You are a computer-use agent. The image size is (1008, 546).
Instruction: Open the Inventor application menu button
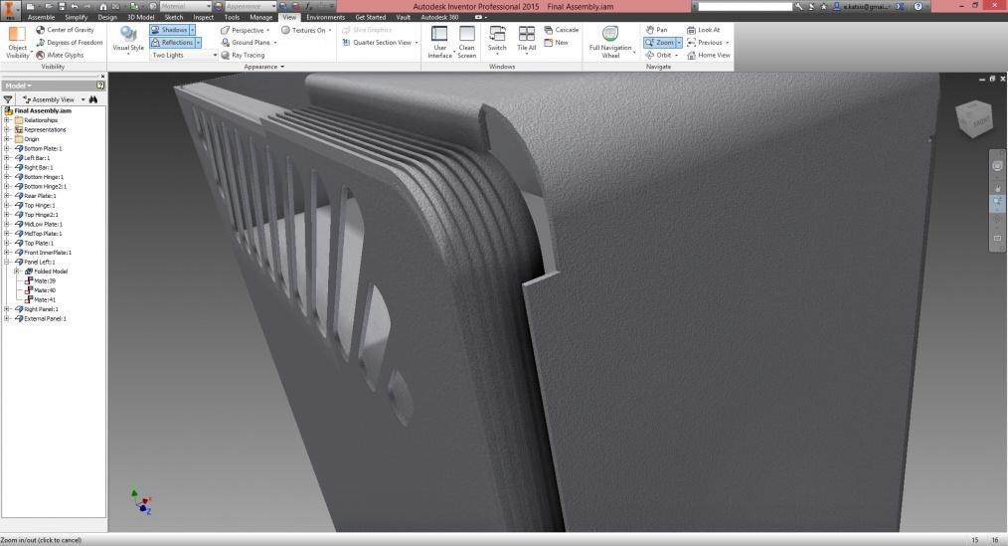pos(11,10)
